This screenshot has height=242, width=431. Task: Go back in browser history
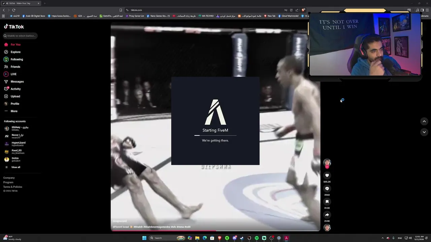click(4, 10)
